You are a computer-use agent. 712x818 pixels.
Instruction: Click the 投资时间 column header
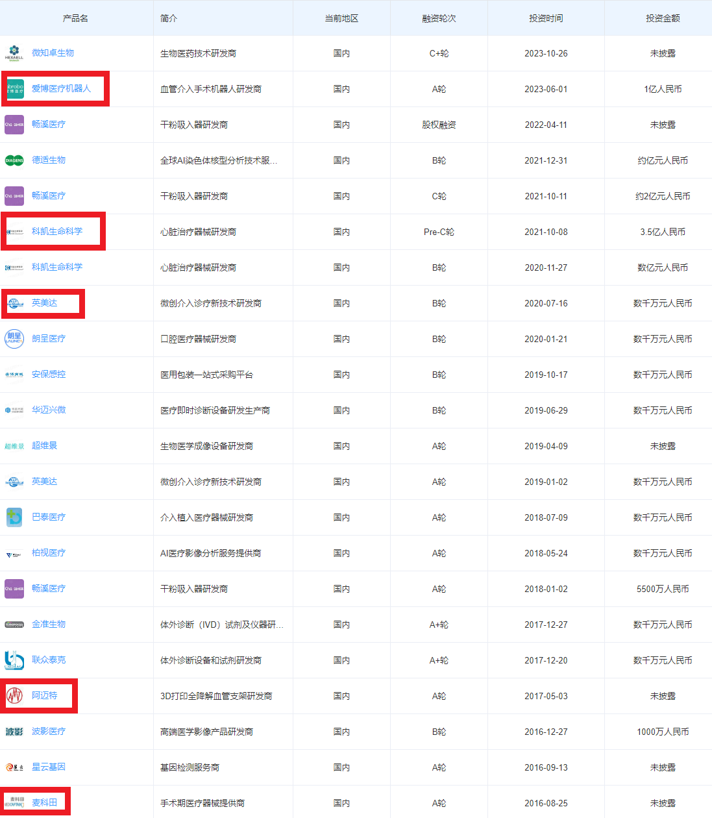pos(546,18)
